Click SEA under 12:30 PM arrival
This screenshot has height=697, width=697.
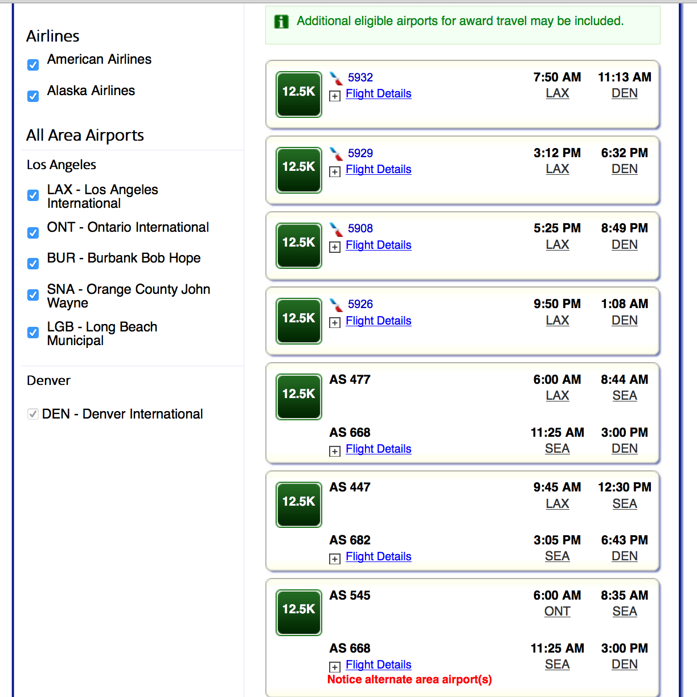(x=625, y=504)
